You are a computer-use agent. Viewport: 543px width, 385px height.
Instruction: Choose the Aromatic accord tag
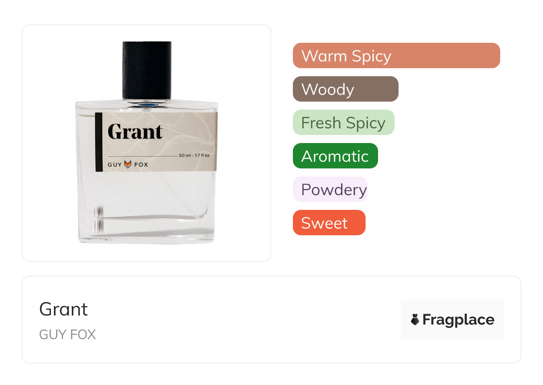335,156
